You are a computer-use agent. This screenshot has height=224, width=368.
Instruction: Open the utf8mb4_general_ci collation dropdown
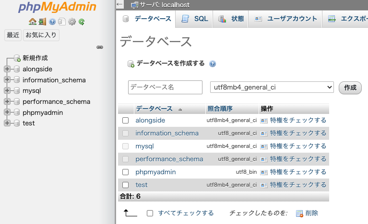[x=272, y=87]
